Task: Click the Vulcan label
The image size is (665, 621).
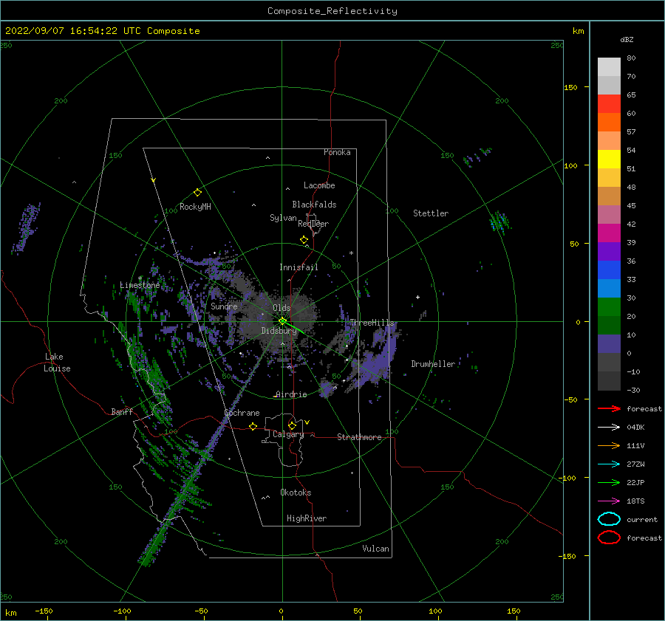Action: (x=376, y=549)
